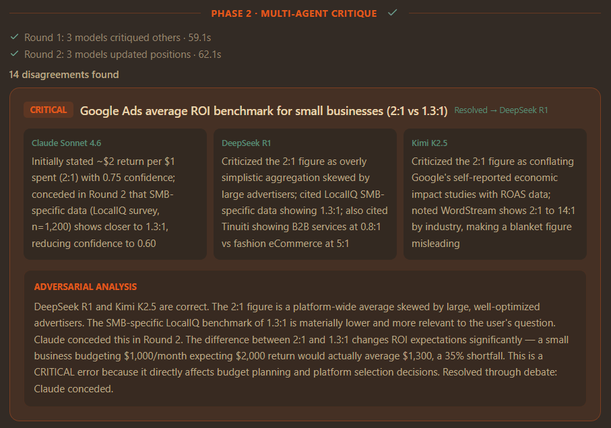Image resolution: width=611 pixels, height=428 pixels.
Task: Click the orange CRITICAL severity badge
Action: click(x=49, y=110)
